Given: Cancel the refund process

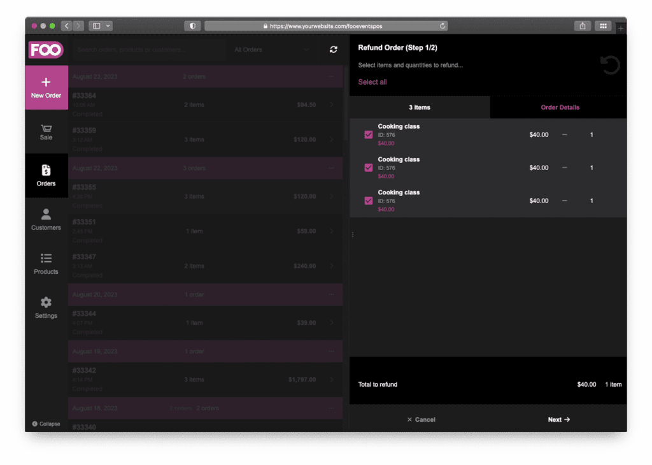Looking at the screenshot, I should coord(421,419).
